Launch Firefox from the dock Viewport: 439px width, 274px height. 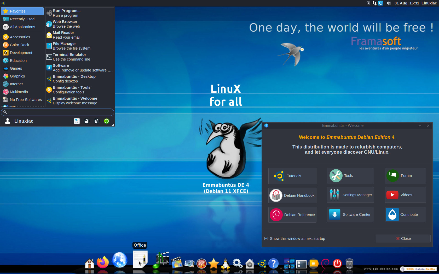pos(103,262)
